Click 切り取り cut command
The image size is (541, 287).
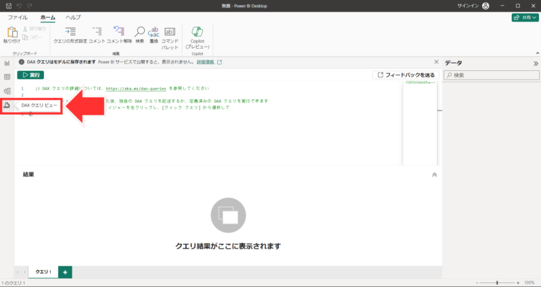click(x=34, y=29)
